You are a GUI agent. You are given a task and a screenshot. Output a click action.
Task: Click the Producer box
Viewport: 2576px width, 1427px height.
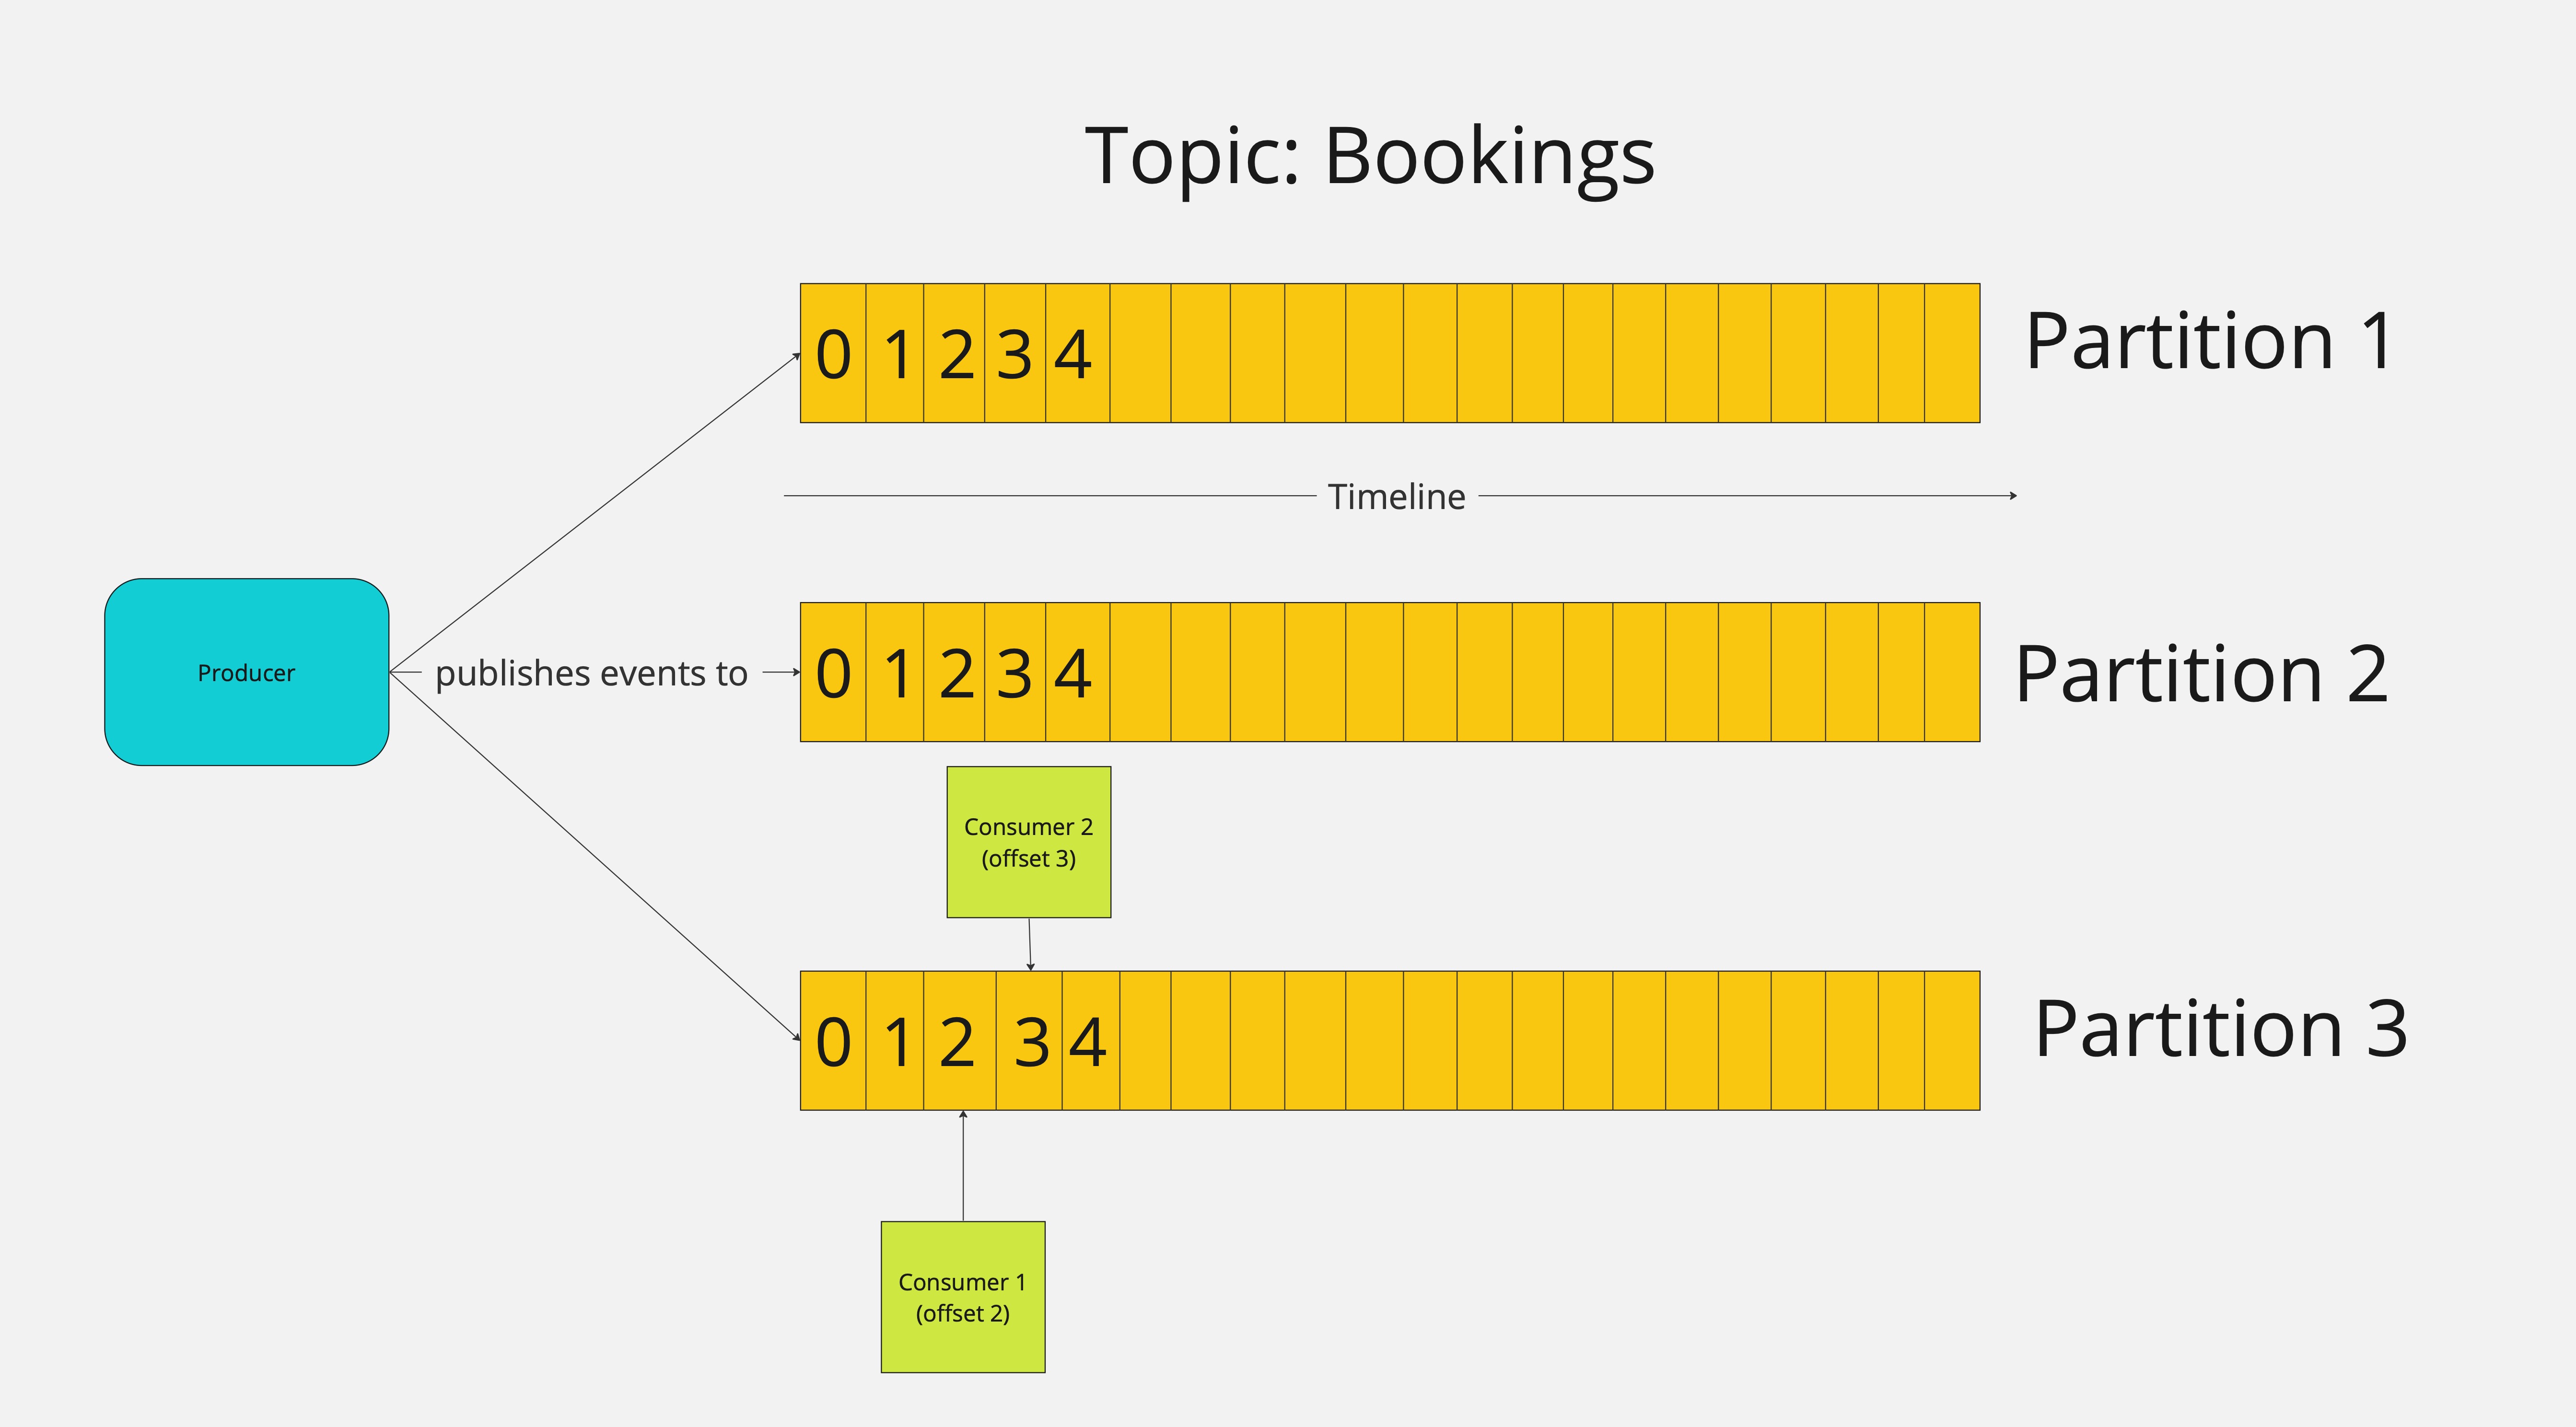246,672
